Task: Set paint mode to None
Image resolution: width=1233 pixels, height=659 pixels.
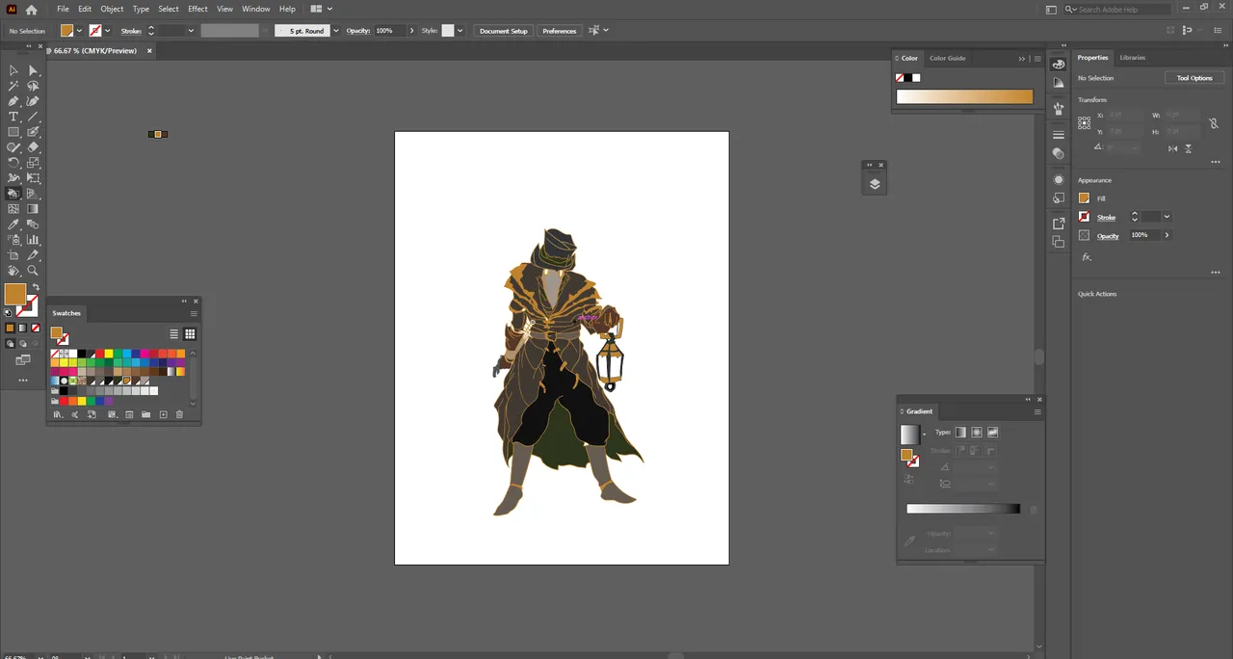Action: 36,328
